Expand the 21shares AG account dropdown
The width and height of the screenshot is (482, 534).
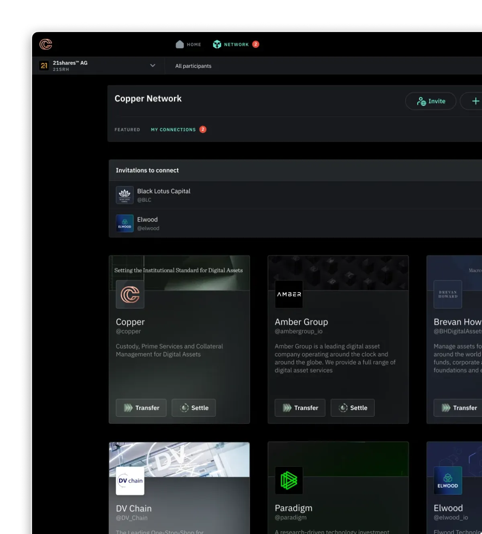coord(152,65)
